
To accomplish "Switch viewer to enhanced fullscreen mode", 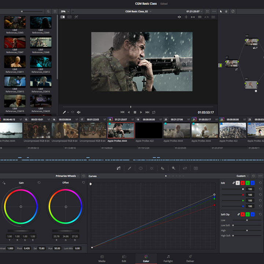I will coord(207,11).
